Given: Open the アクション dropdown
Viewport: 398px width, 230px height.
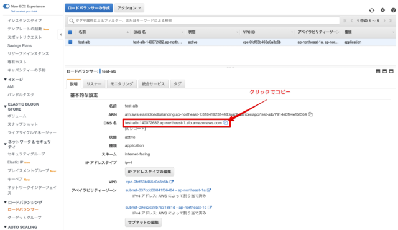Looking at the screenshot, I should click(x=129, y=8).
